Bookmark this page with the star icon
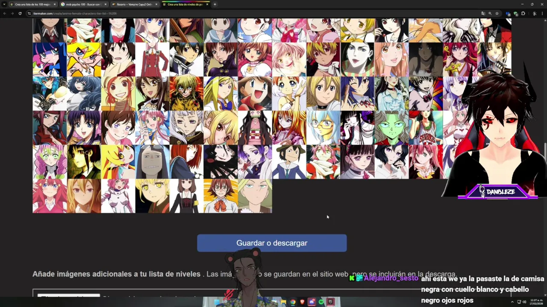 [497, 13]
